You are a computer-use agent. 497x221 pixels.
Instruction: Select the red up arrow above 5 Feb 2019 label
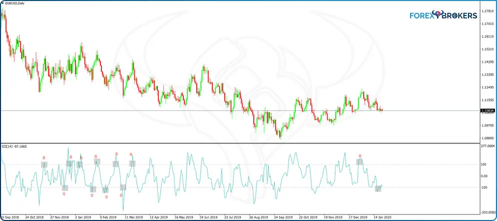point(106,196)
